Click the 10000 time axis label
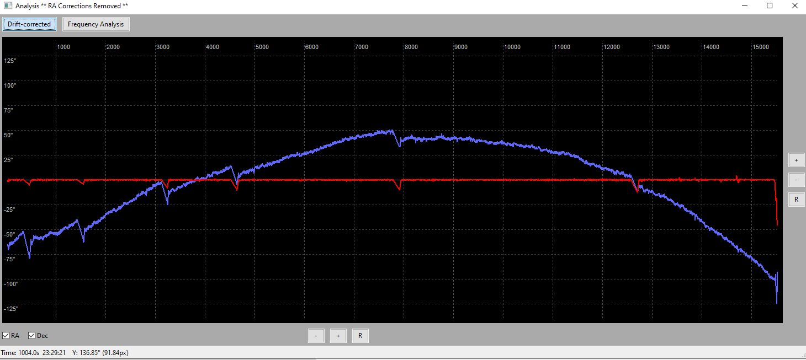Image resolution: width=806 pixels, height=360 pixels. (513, 47)
